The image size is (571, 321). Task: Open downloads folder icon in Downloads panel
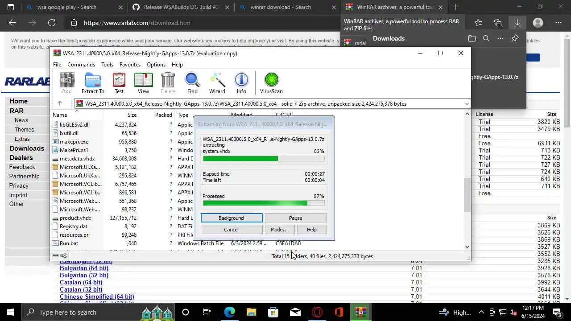click(x=472, y=38)
